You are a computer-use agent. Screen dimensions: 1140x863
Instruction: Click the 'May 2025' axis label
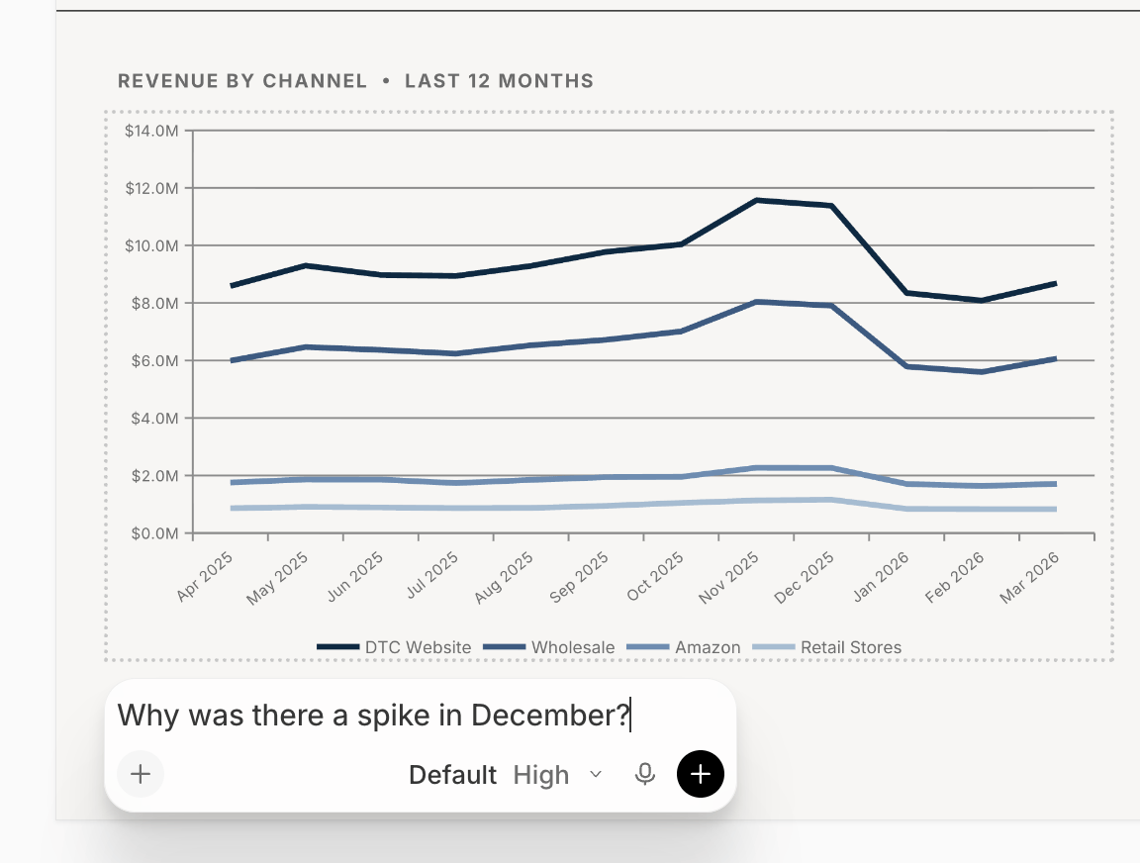278,578
